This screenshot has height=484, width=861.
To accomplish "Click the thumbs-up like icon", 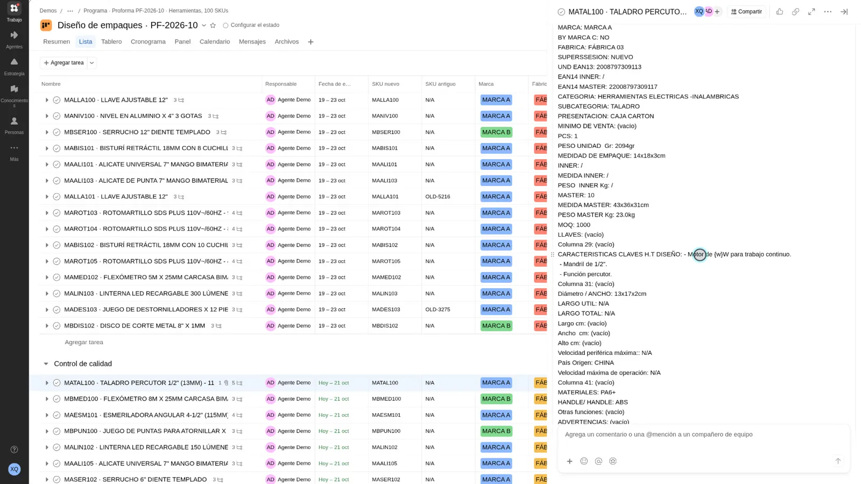I will 779,12.
